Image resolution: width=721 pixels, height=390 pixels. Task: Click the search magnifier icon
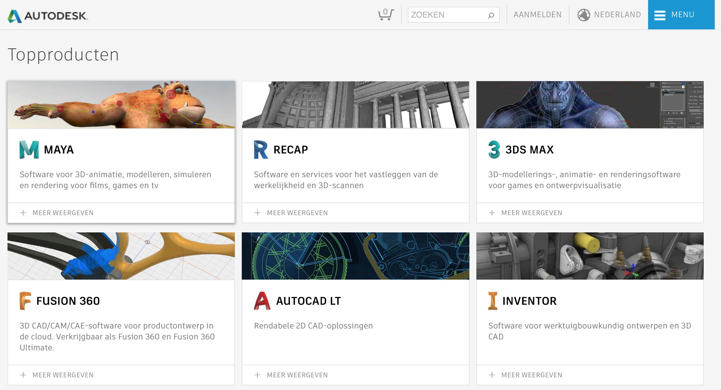coord(491,15)
